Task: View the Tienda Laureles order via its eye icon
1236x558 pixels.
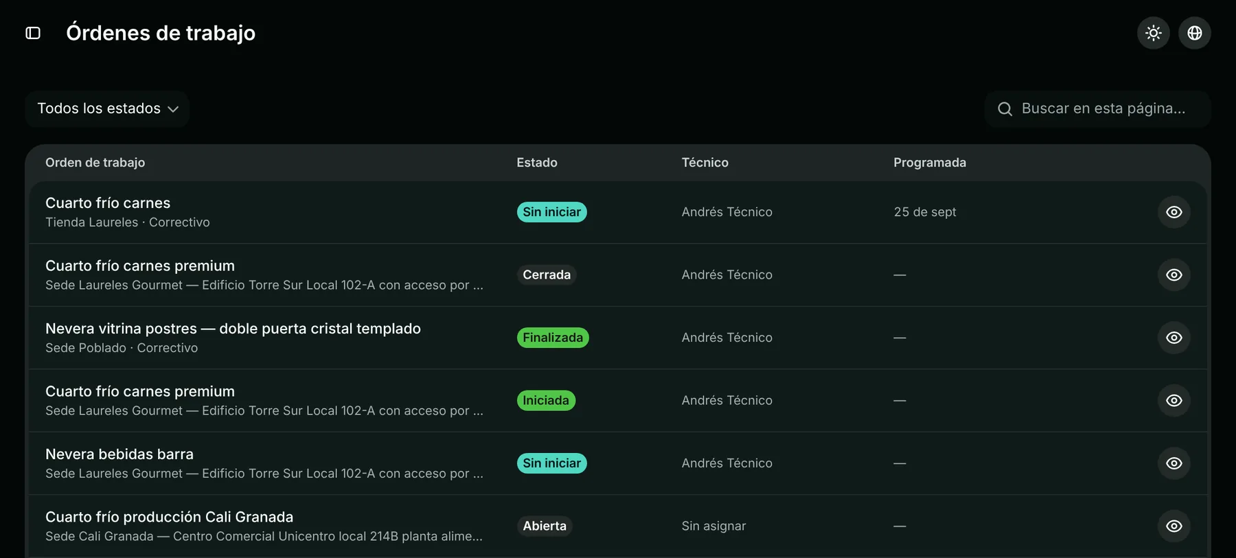Action: tap(1174, 212)
